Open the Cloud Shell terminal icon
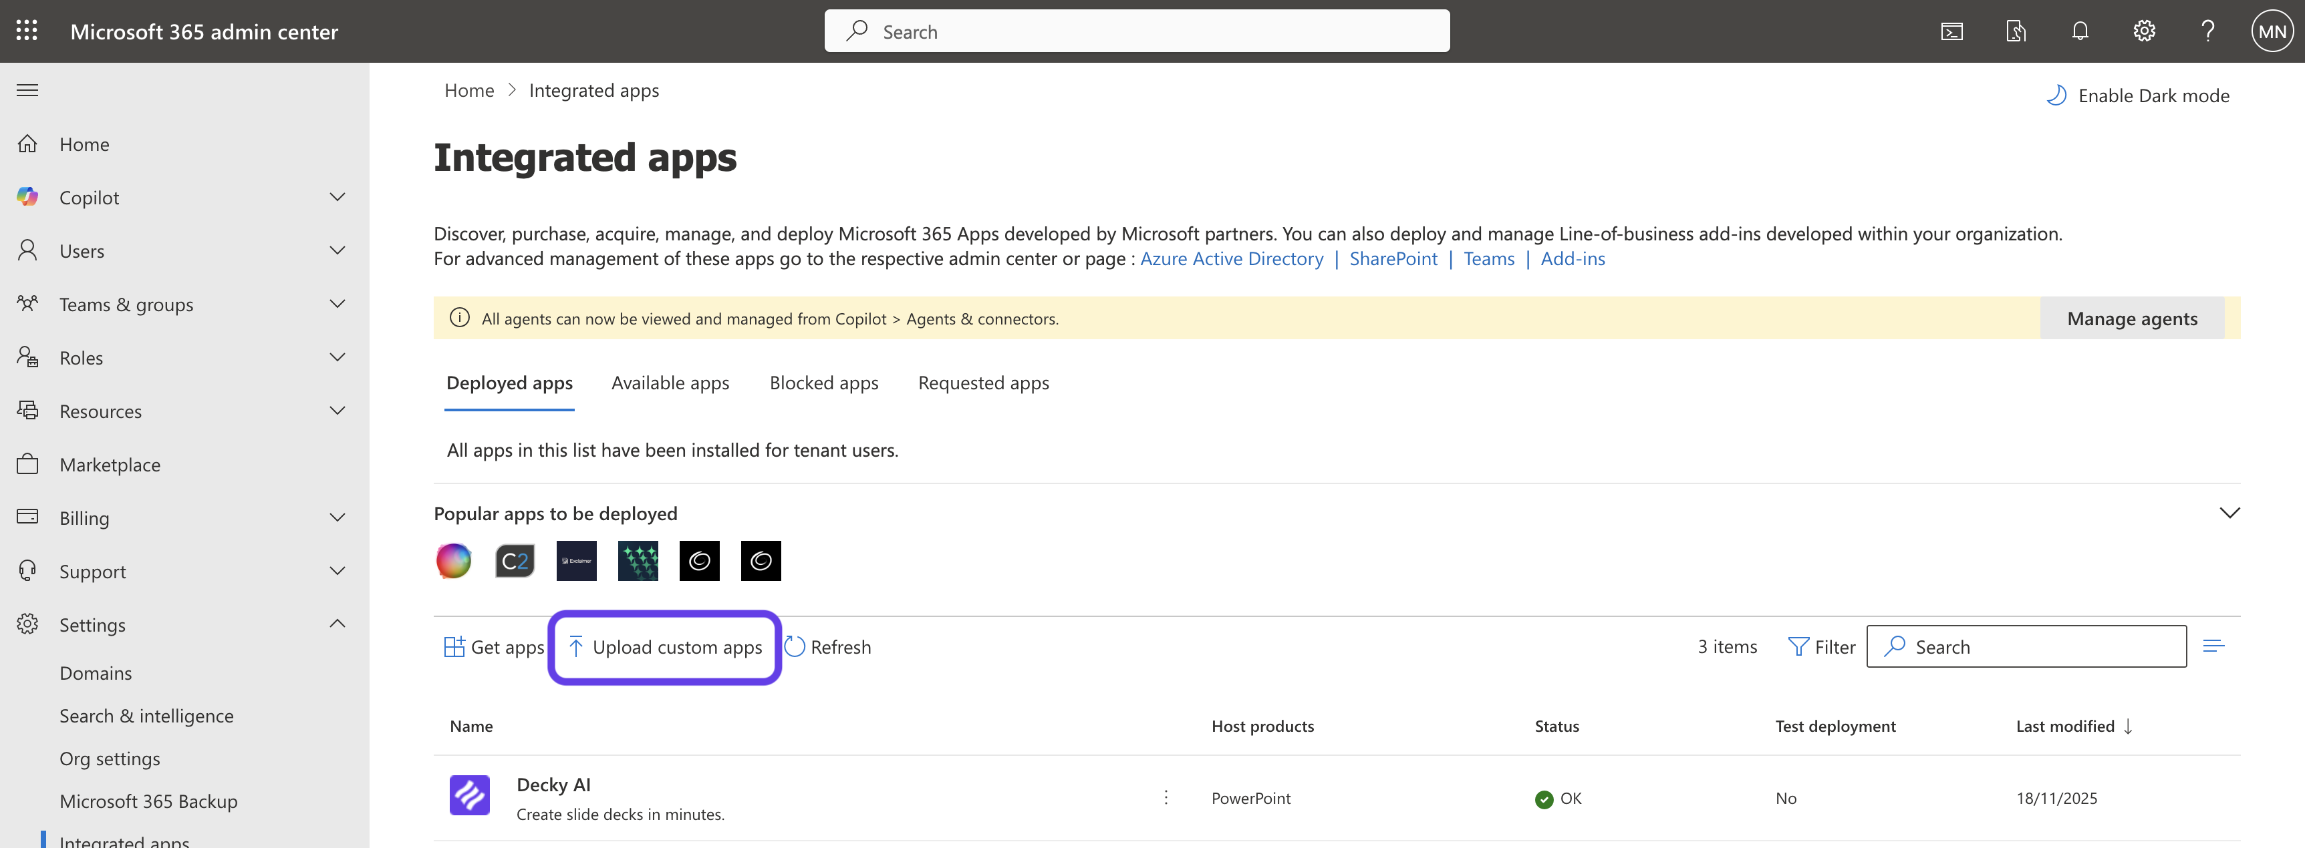Image resolution: width=2305 pixels, height=848 pixels. tap(1951, 31)
